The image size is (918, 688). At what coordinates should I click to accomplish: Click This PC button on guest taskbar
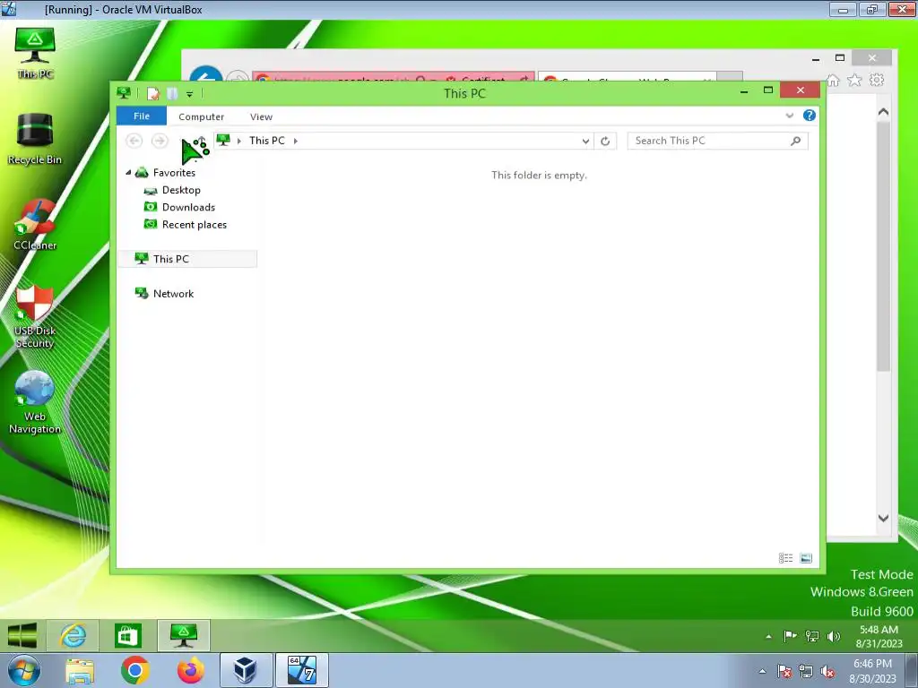(x=183, y=635)
